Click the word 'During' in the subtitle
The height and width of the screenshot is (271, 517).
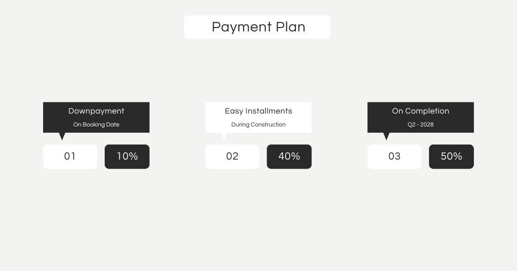(240, 125)
